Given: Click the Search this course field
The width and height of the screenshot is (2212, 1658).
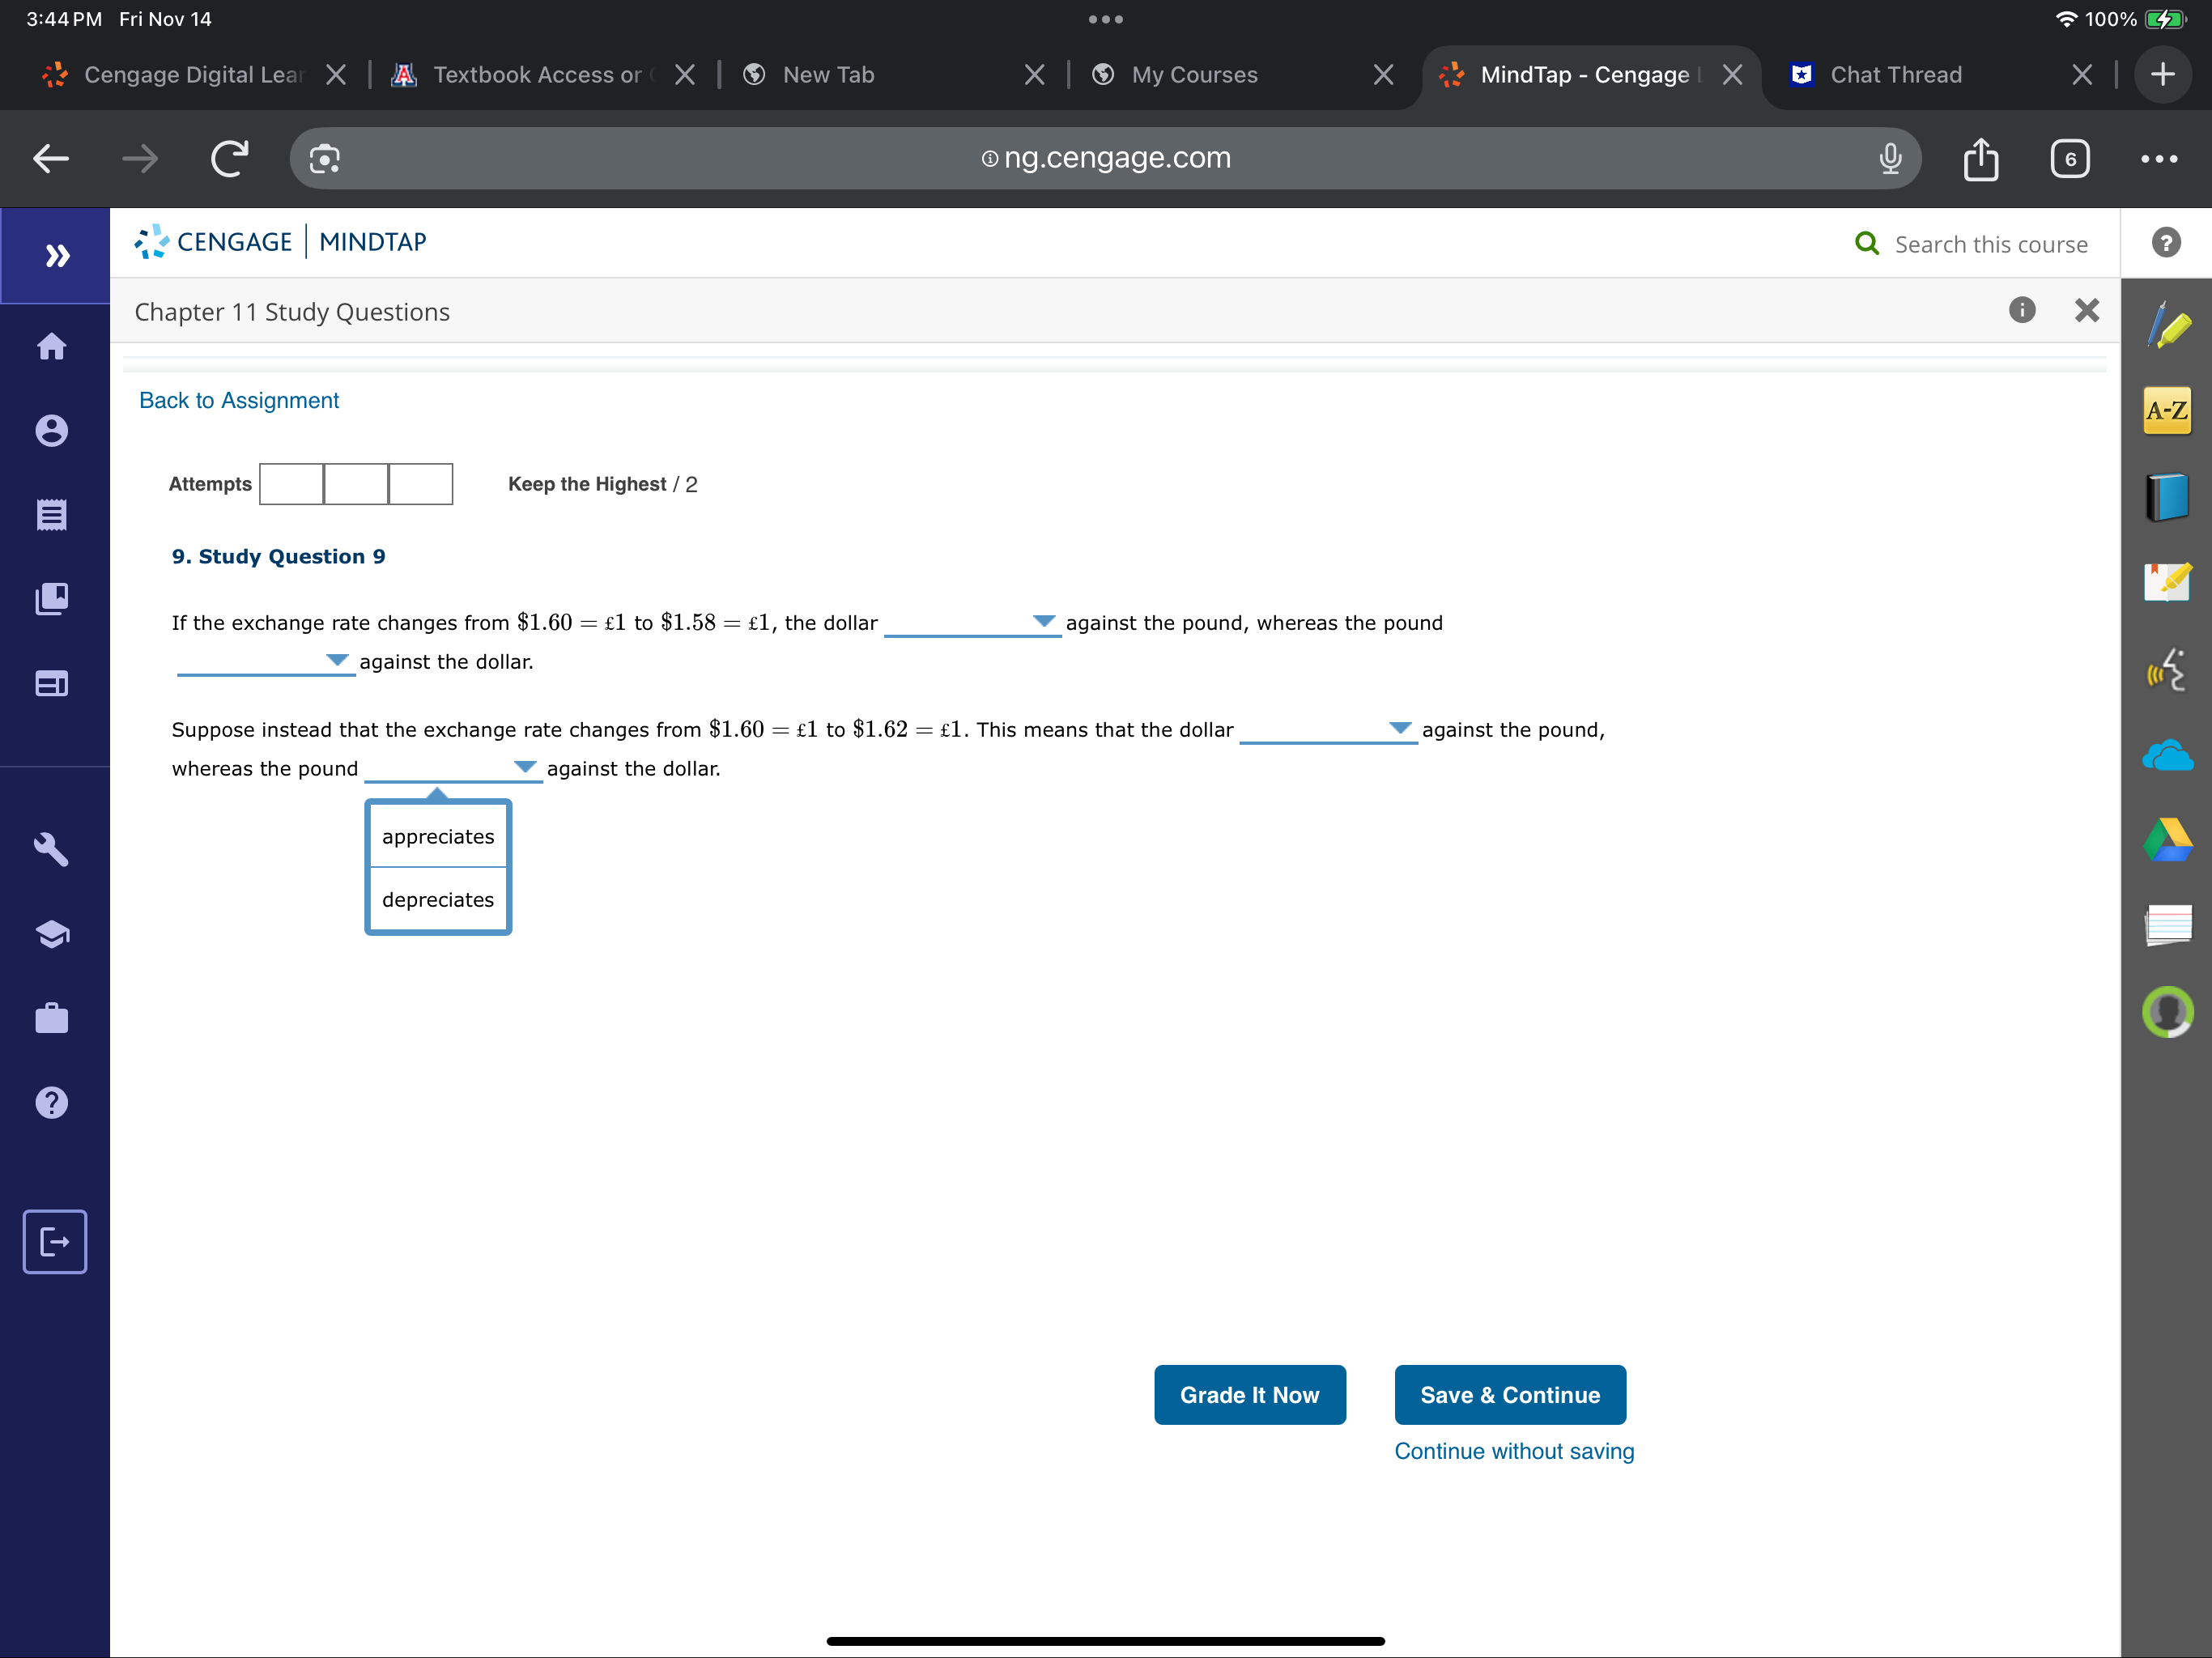Looking at the screenshot, I should (x=1989, y=244).
